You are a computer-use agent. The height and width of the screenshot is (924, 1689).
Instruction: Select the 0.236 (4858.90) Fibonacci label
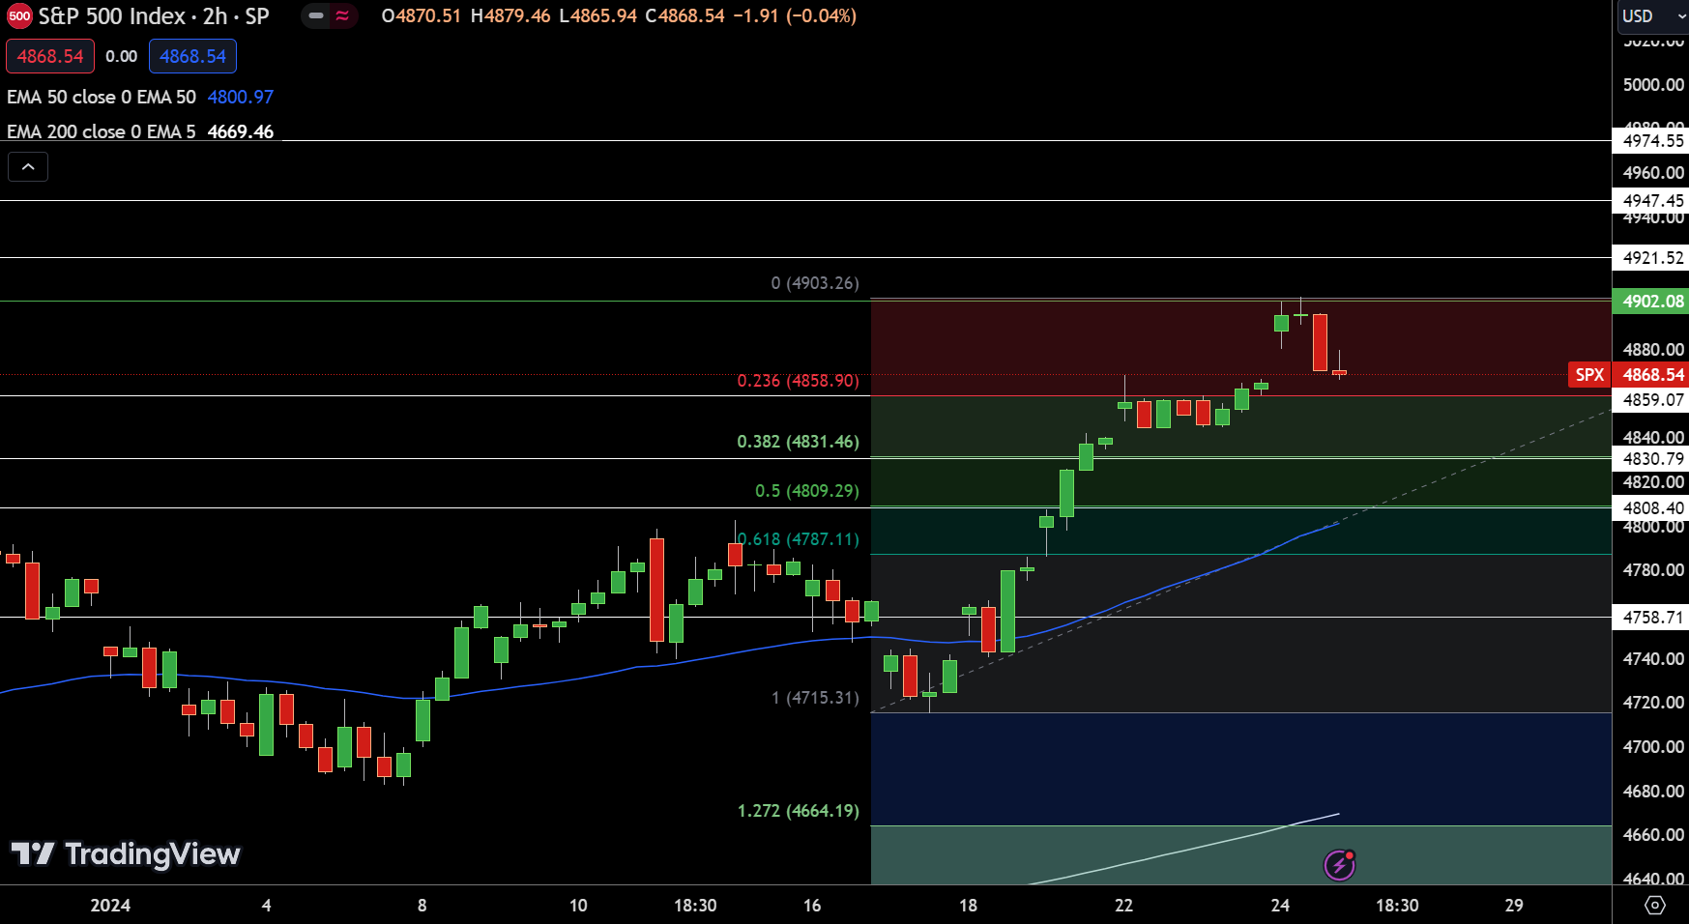pyautogui.click(x=798, y=381)
